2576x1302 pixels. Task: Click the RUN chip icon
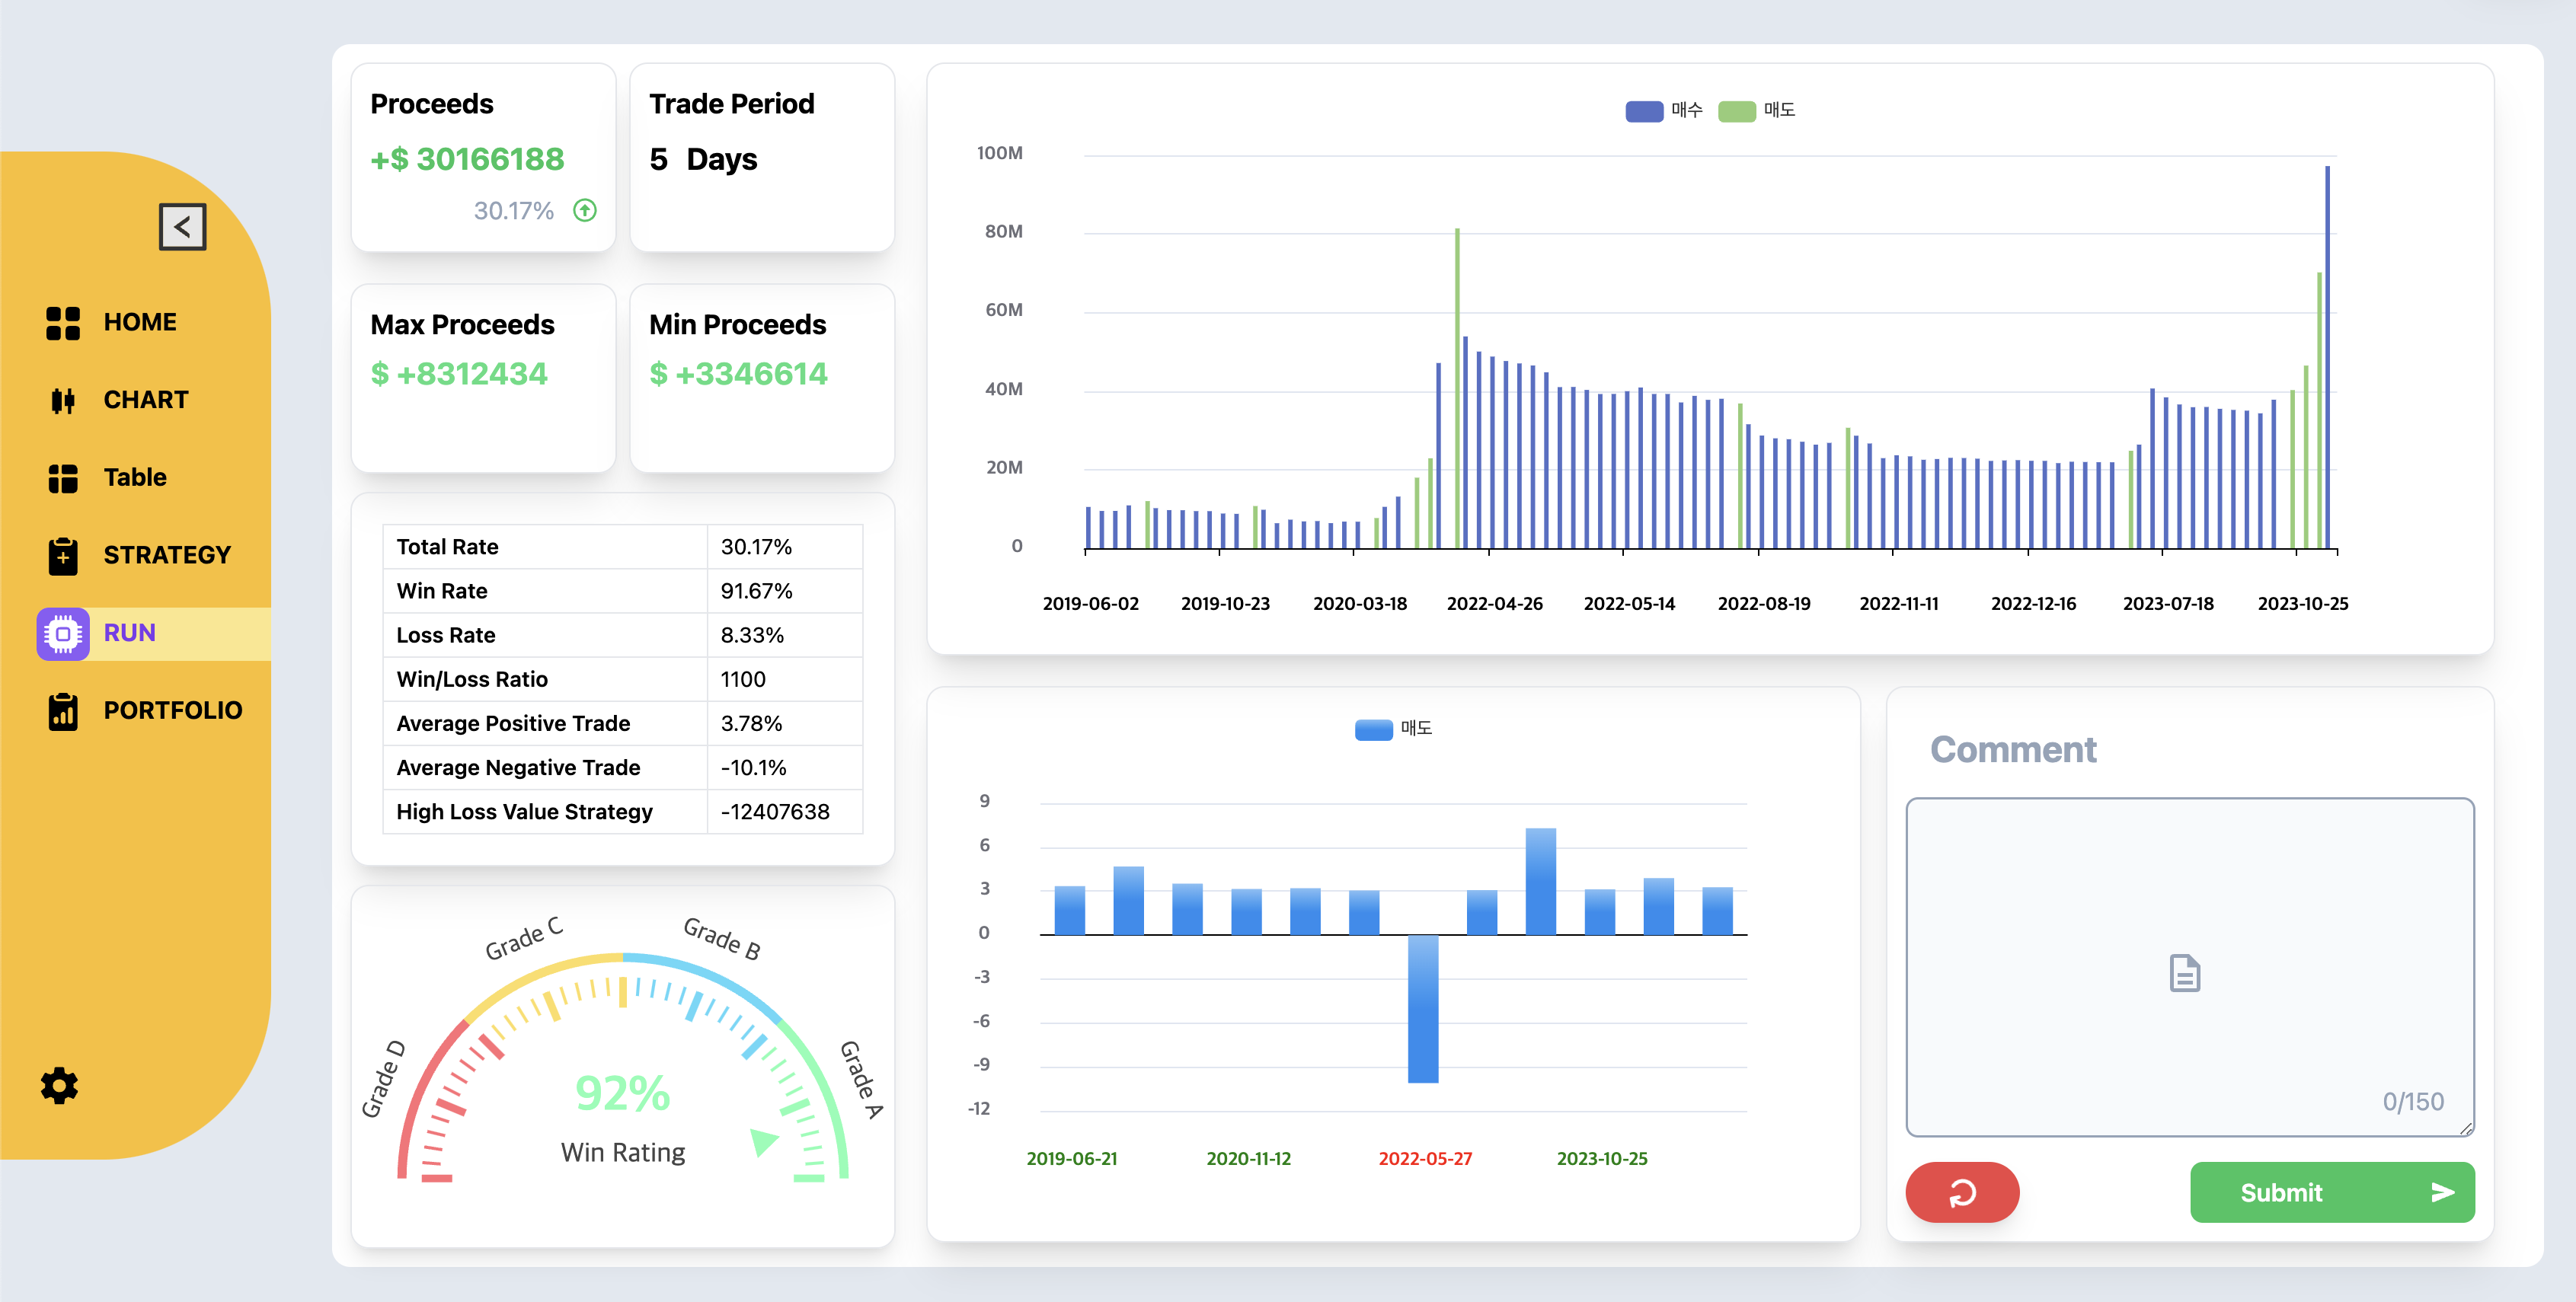(63, 633)
